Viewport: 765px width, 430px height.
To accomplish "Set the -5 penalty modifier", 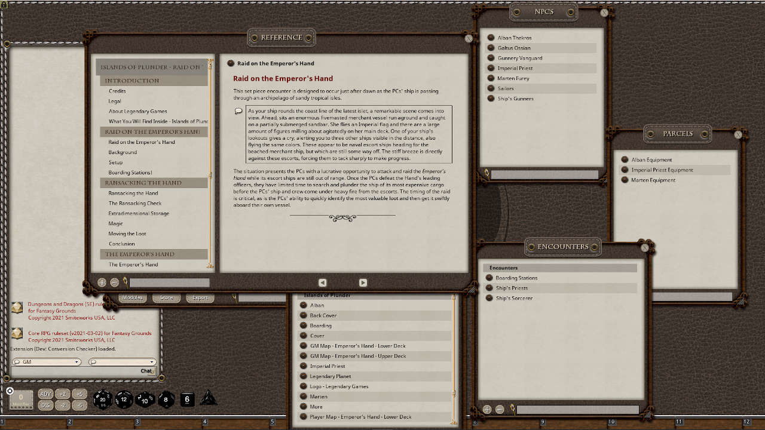I will click(x=81, y=405).
